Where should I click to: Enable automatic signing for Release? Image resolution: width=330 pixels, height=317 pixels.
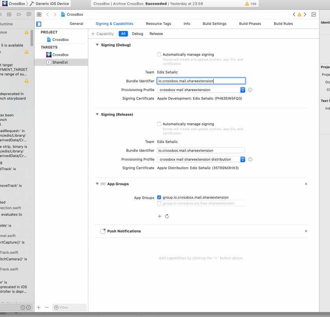coord(159,124)
